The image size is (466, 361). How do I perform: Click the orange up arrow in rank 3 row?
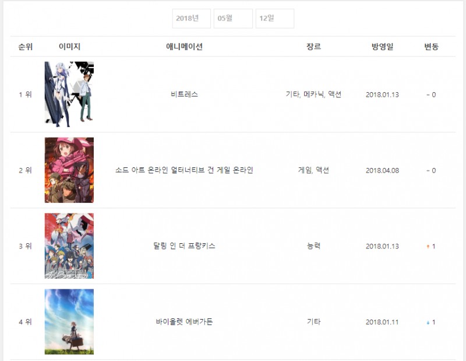tap(428, 247)
